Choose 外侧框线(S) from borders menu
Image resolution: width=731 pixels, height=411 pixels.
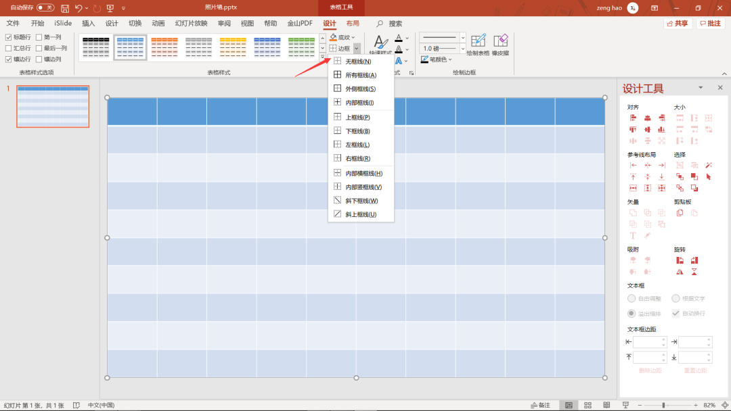click(361, 89)
